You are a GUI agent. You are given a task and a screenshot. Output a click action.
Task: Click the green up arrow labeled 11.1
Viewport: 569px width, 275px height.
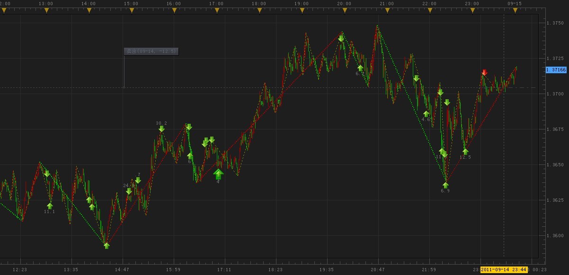[50, 206]
